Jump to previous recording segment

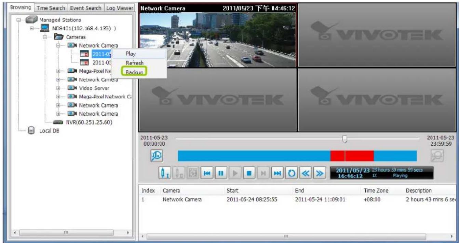[x=207, y=173]
